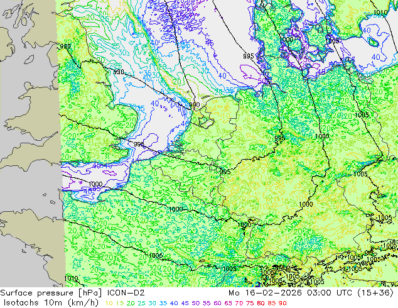Pick the 55 isotach legend value
This screenshot has height=308, width=398.
tap(207, 303)
